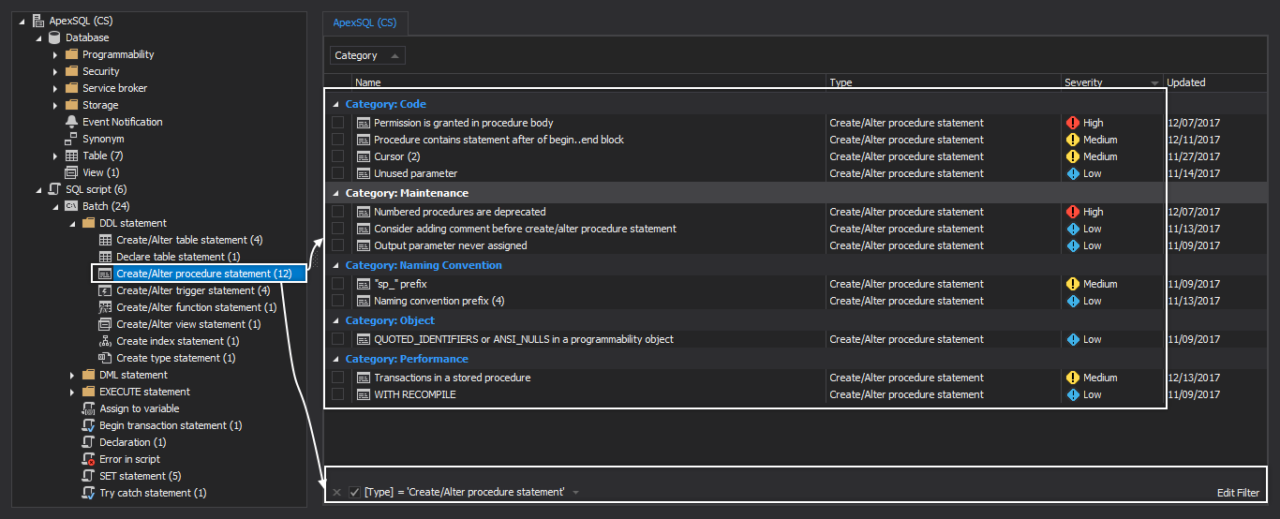The width and height of the screenshot is (1280, 519).
Task: Expand the Storage folder node
Action: click(55, 105)
